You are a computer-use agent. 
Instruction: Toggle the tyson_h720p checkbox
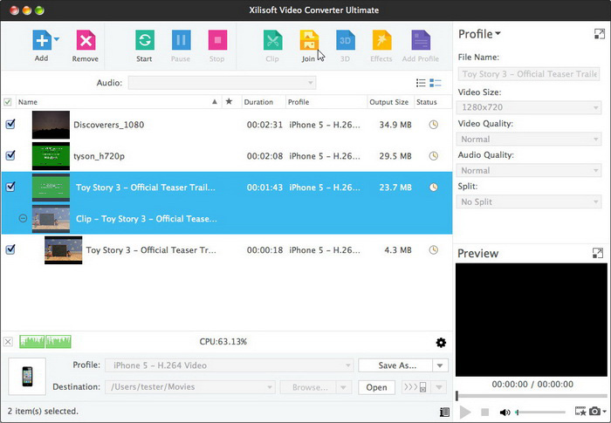[10, 156]
